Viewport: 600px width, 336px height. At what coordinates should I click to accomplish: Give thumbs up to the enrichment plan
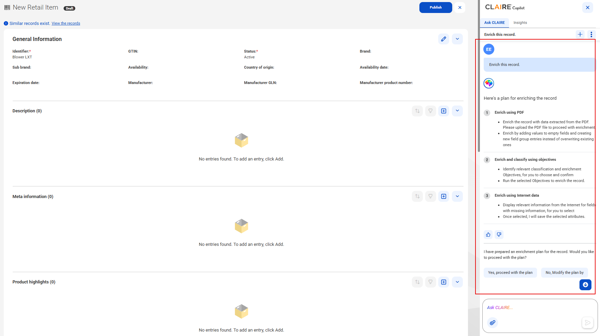tap(488, 235)
